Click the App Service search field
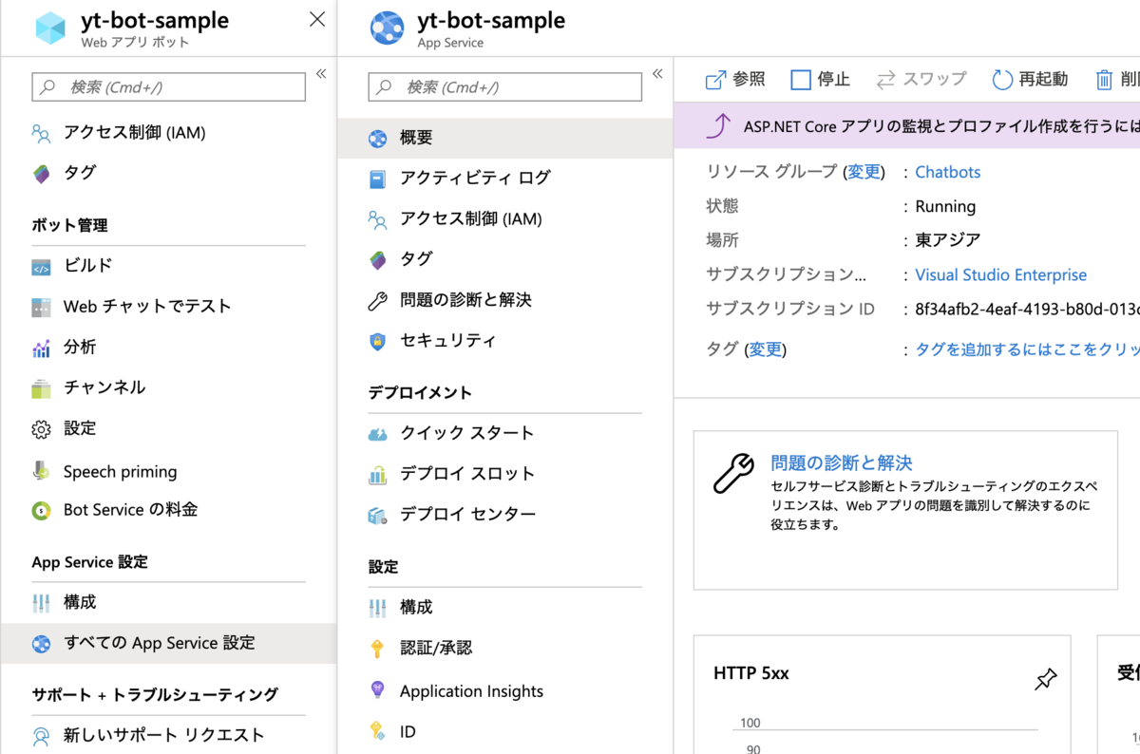Screen dimensions: 1140x754 click(x=503, y=87)
